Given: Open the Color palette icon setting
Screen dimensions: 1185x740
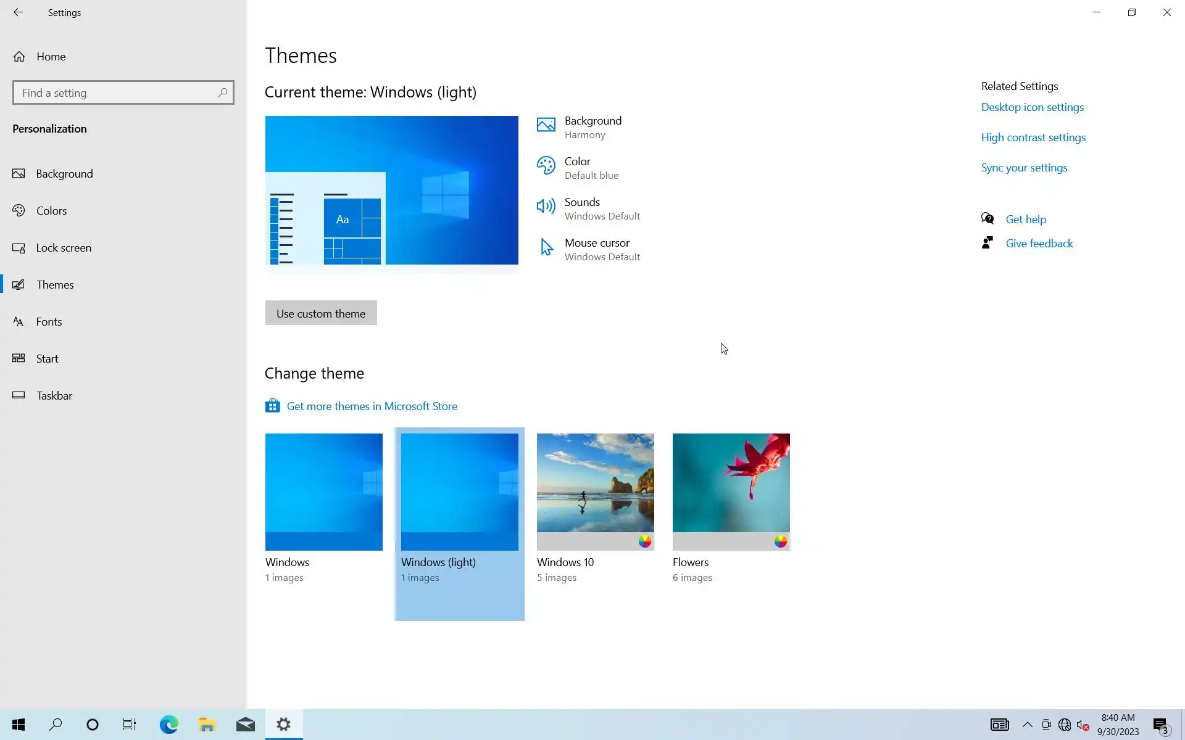Looking at the screenshot, I should [546, 166].
